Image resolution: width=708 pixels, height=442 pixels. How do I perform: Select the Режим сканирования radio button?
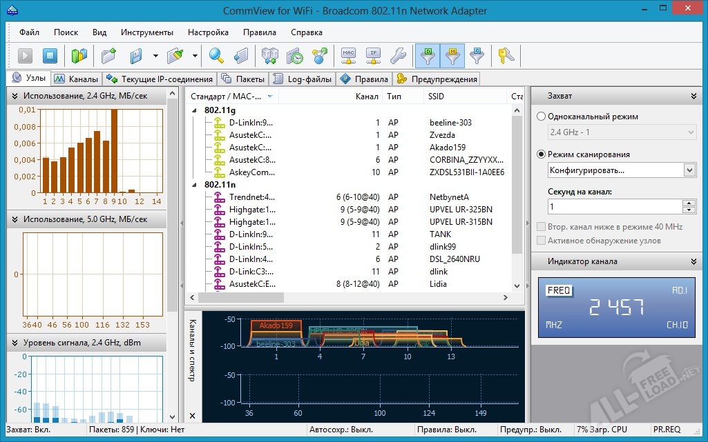[542, 154]
